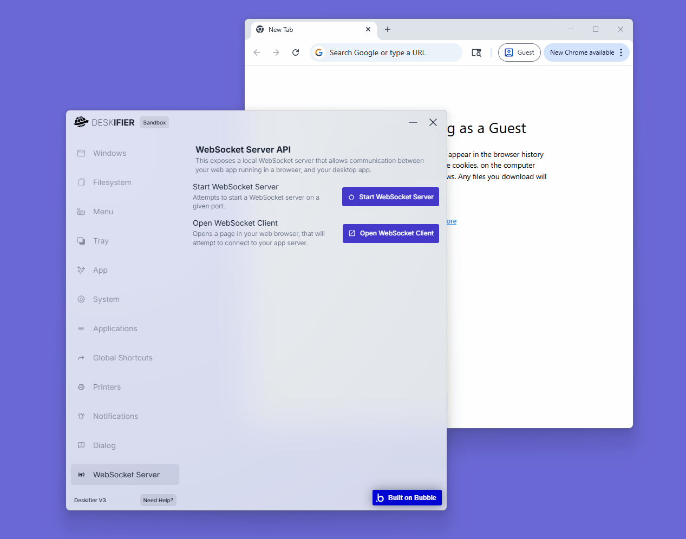Click the Start WebSocket Server button

(x=390, y=197)
